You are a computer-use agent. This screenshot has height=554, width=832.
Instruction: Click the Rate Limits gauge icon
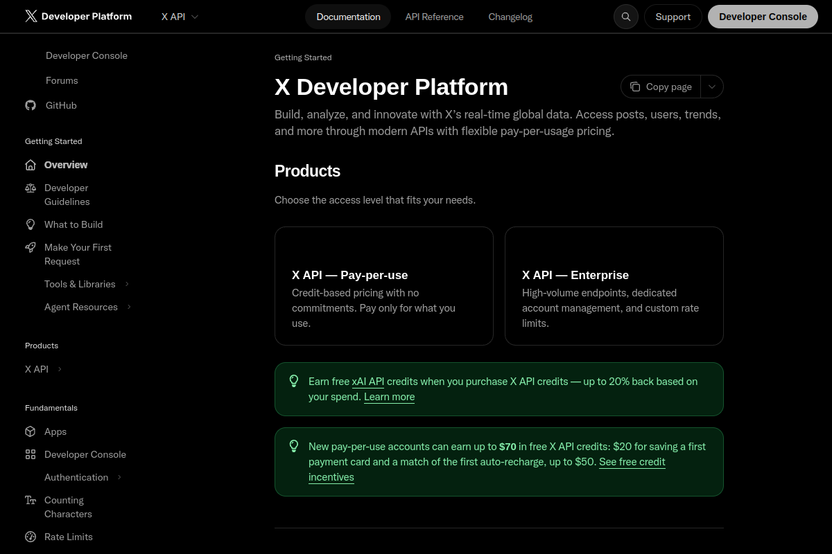pyautogui.click(x=31, y=537)
